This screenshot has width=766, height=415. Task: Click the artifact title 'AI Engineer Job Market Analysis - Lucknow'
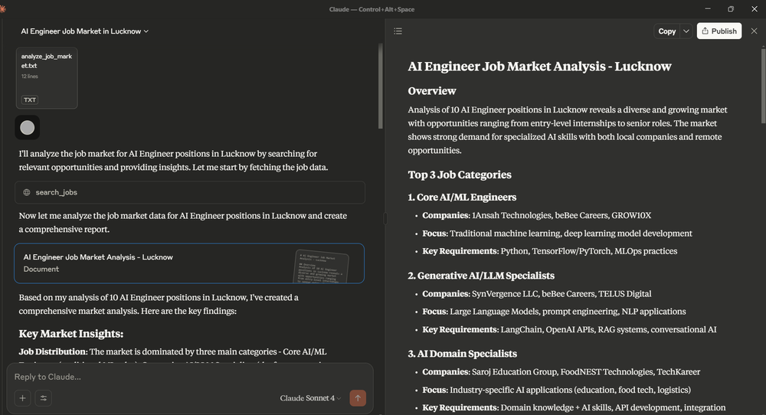540,67
